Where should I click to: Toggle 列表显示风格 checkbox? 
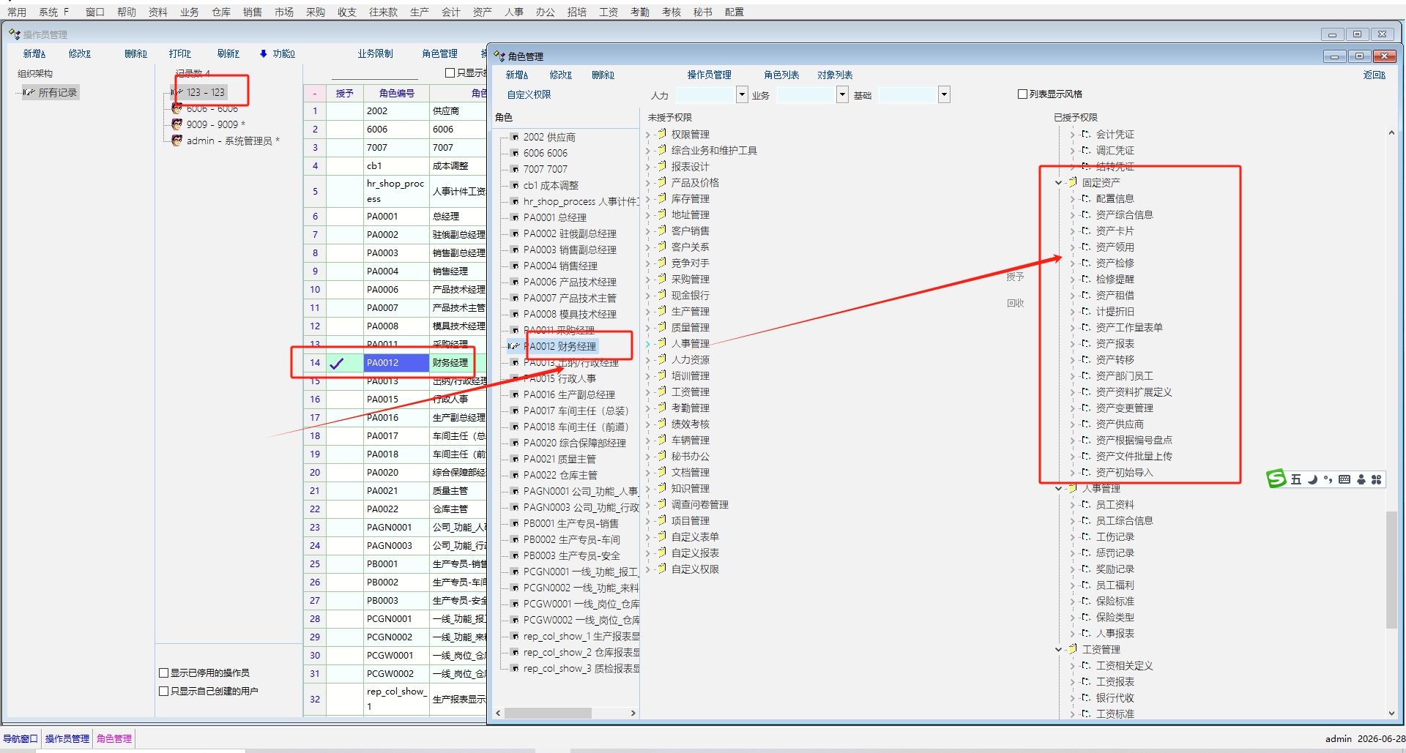coord(1023,94)
